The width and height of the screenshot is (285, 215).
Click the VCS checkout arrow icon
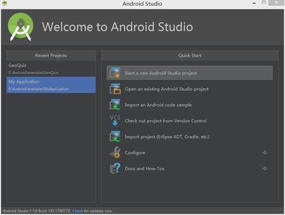[x=115, y=121]
